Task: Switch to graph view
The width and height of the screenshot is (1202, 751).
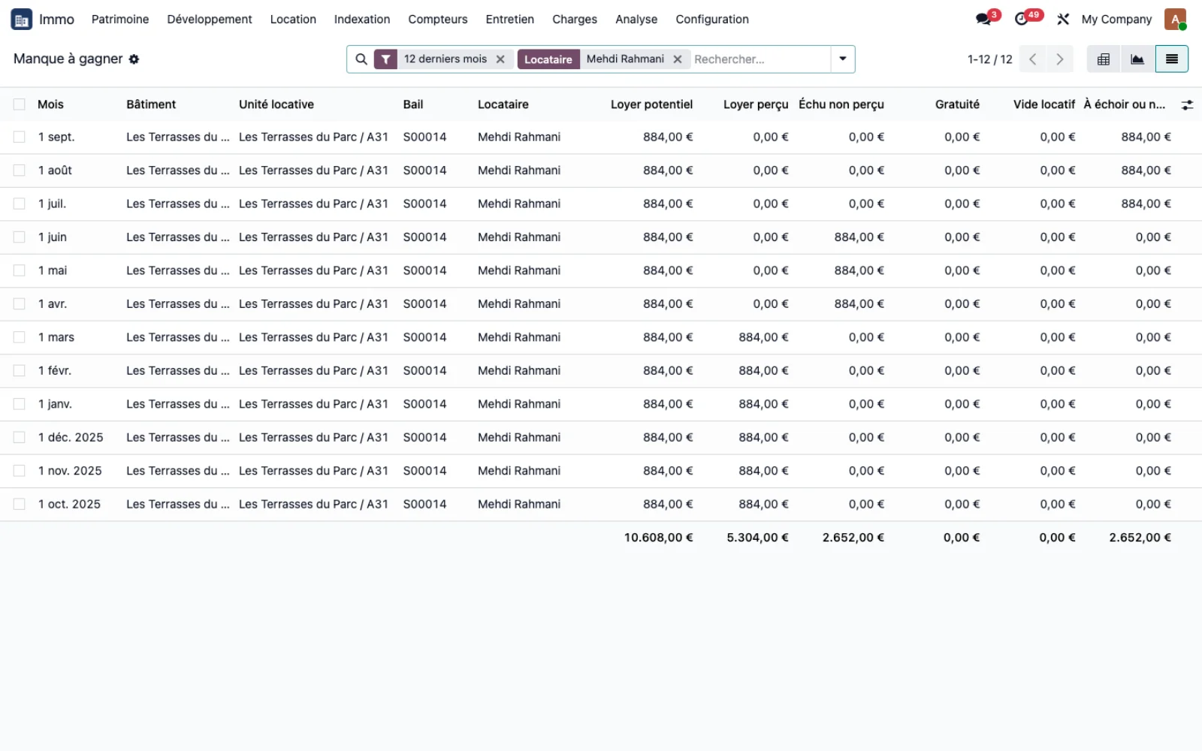Action: [x=1137, y=59]
